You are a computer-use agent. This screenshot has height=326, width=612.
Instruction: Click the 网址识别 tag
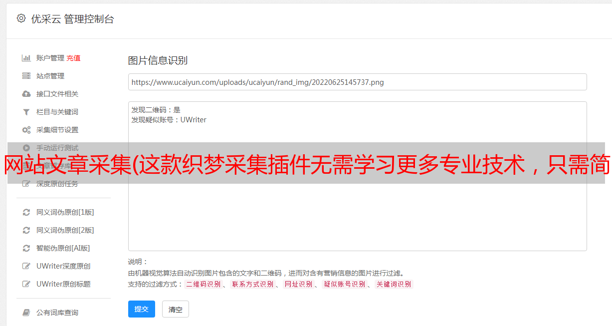[298, 284]
